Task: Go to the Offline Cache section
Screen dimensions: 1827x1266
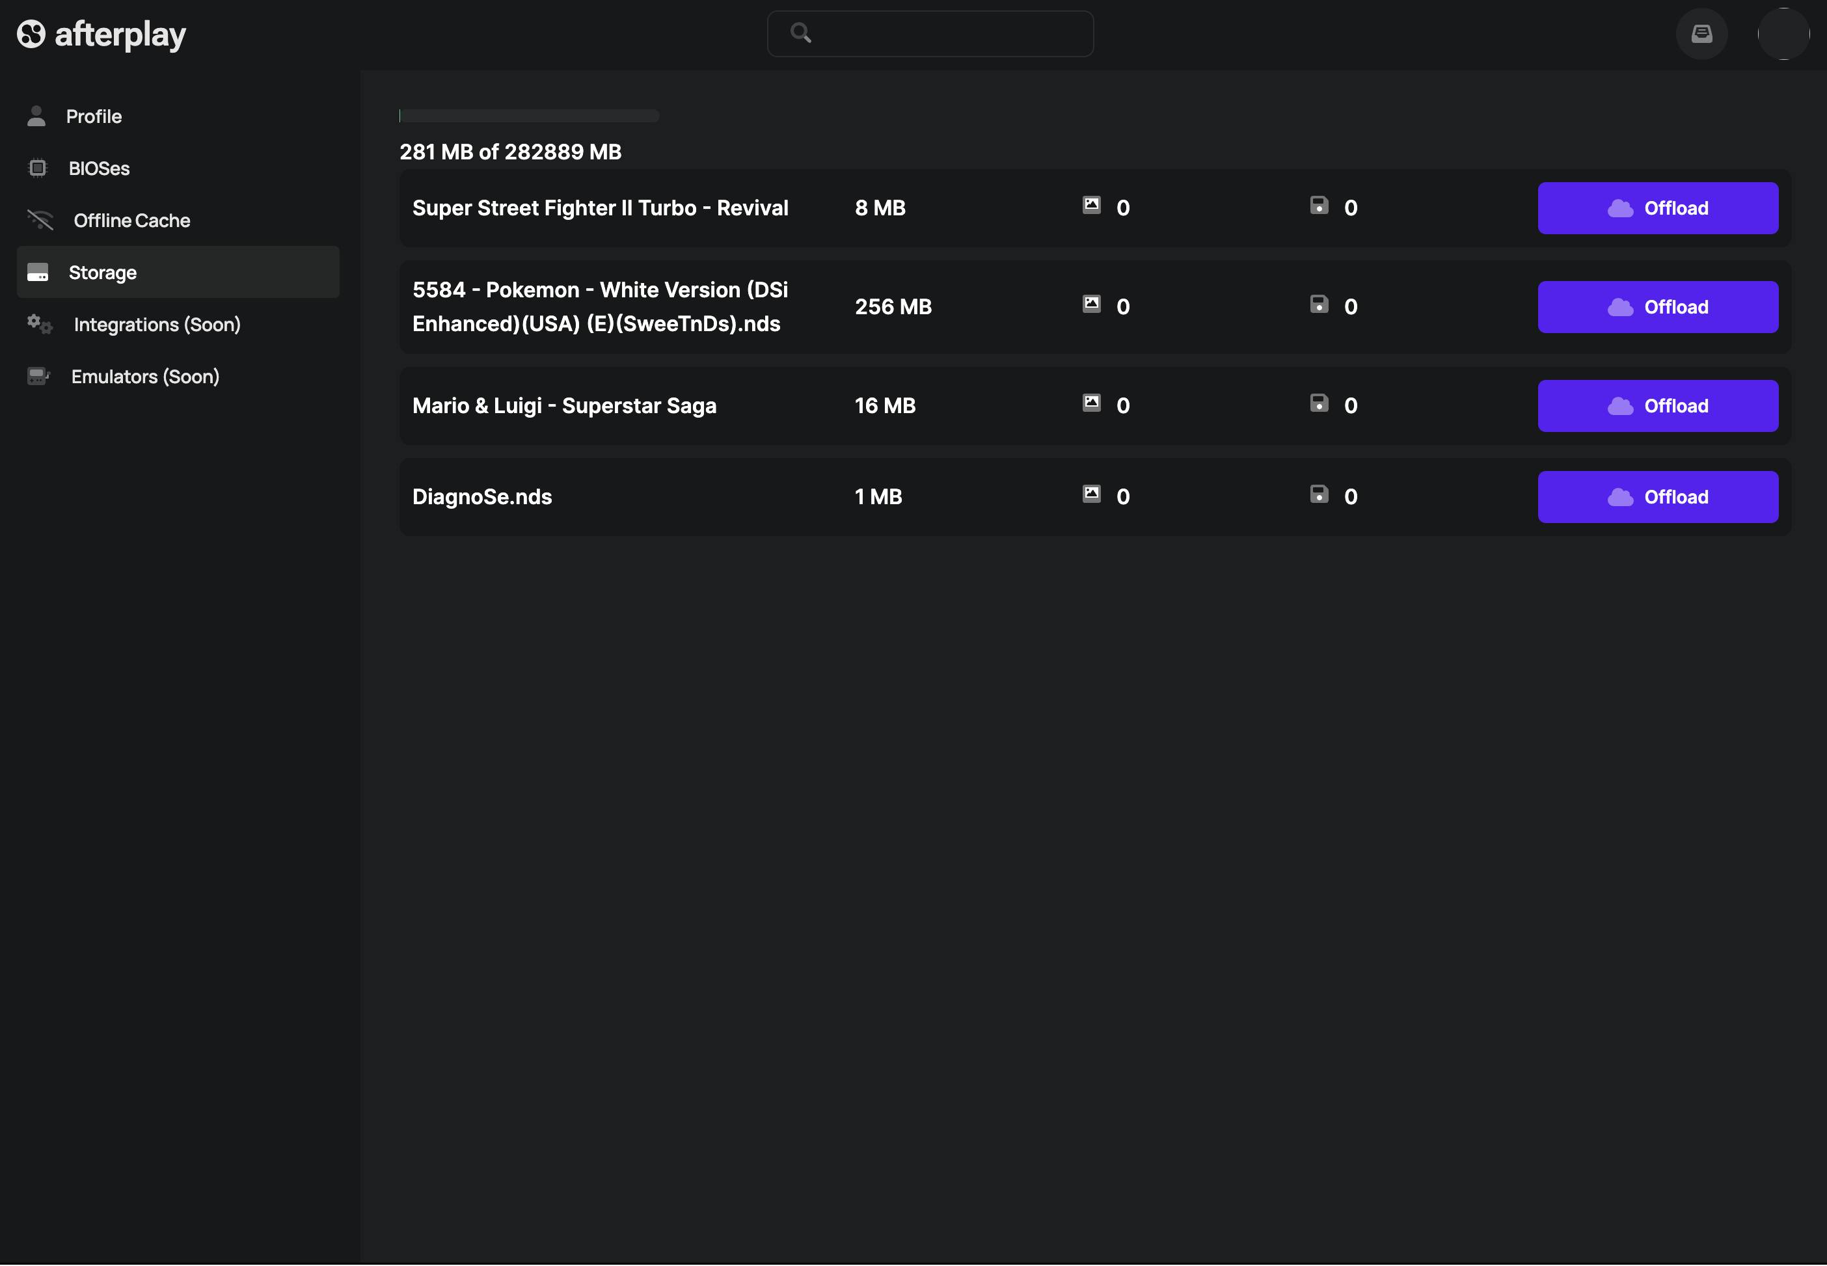Action: (131, 221)
